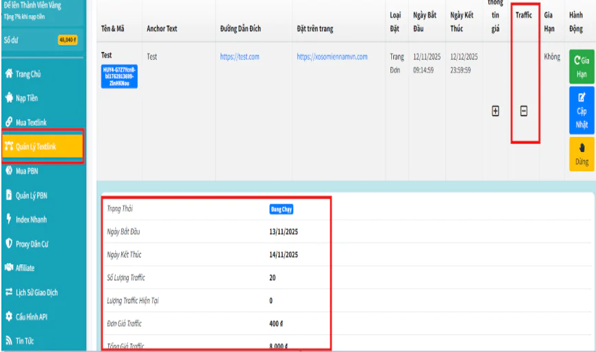Click the Mua PBN sidebar icon
596x352 pixels.
tap(9, 171)
